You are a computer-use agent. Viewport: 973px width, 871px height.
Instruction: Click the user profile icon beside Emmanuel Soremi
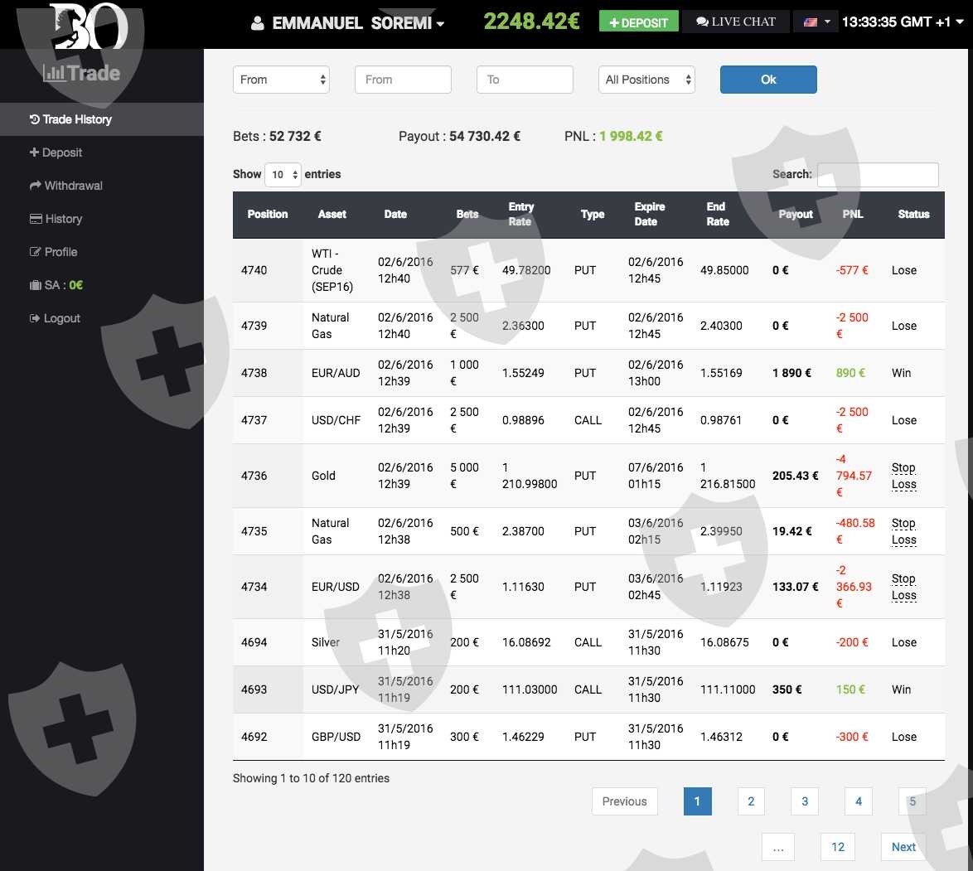(x=257, y=23)
